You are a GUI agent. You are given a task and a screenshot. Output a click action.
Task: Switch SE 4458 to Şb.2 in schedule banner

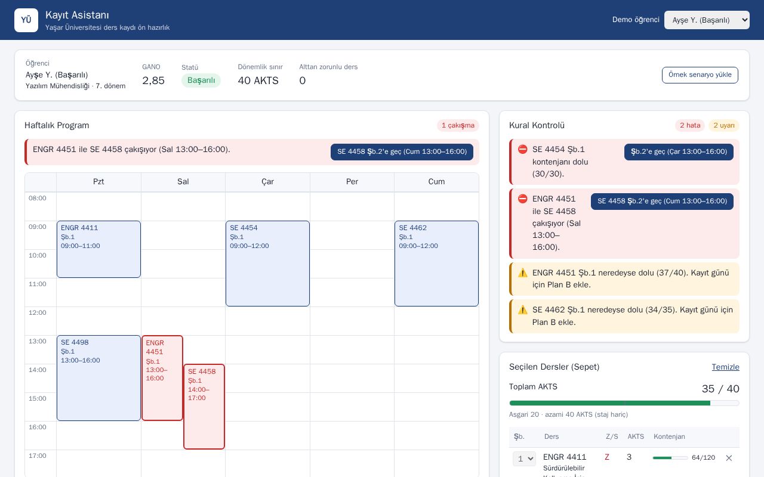402,152
